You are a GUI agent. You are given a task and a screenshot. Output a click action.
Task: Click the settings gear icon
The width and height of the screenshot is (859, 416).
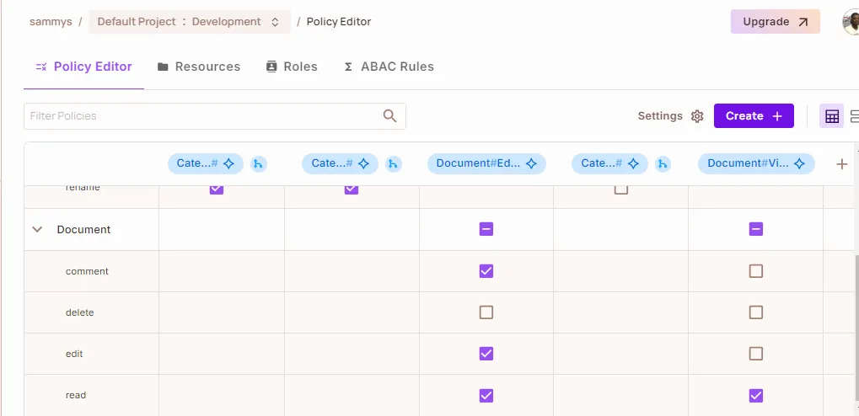point(697,116)
